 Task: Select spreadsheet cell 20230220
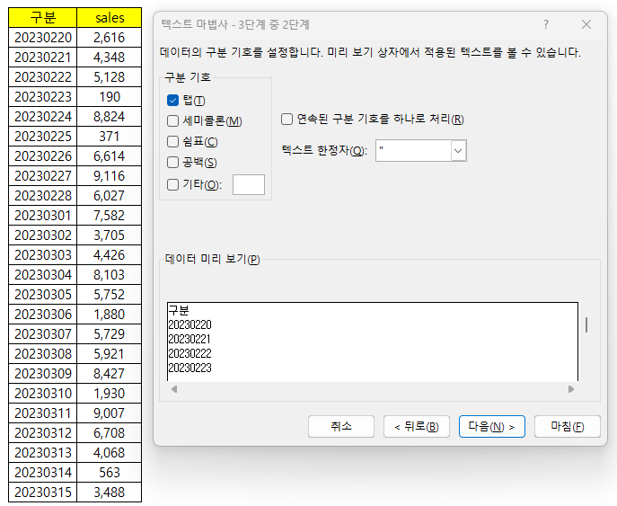(43, 38)
